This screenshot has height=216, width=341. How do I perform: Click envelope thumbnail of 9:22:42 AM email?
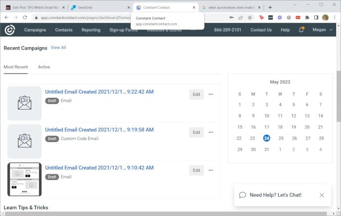(x=24, y=103)
